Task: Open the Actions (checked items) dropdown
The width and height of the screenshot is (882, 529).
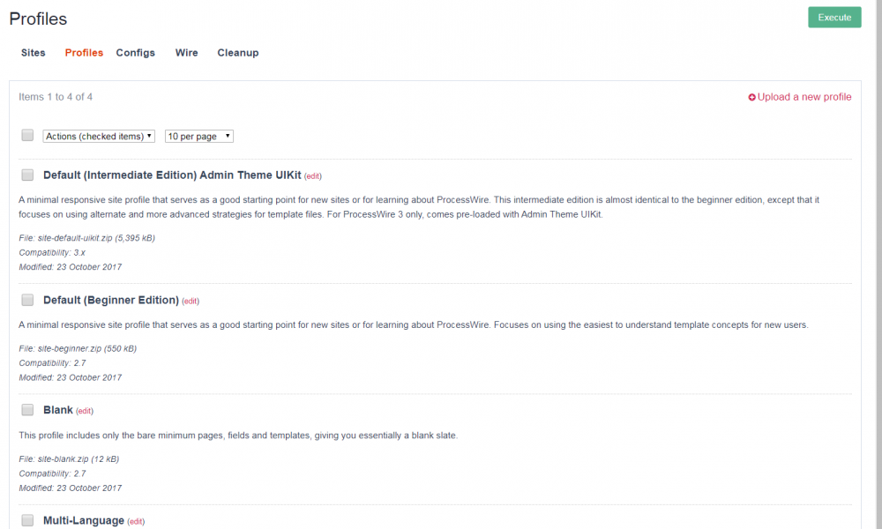Action: pyautogui.click(x=99, y=137)
